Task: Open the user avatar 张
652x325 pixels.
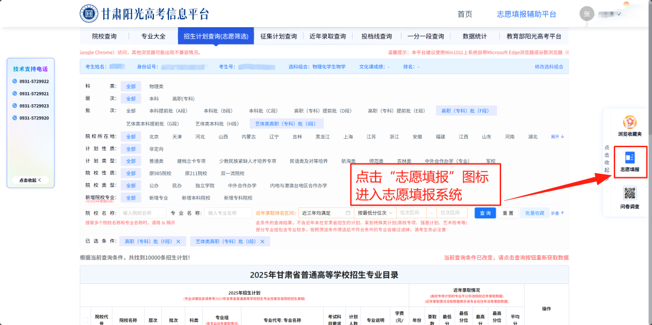Action: click(587, 14)
